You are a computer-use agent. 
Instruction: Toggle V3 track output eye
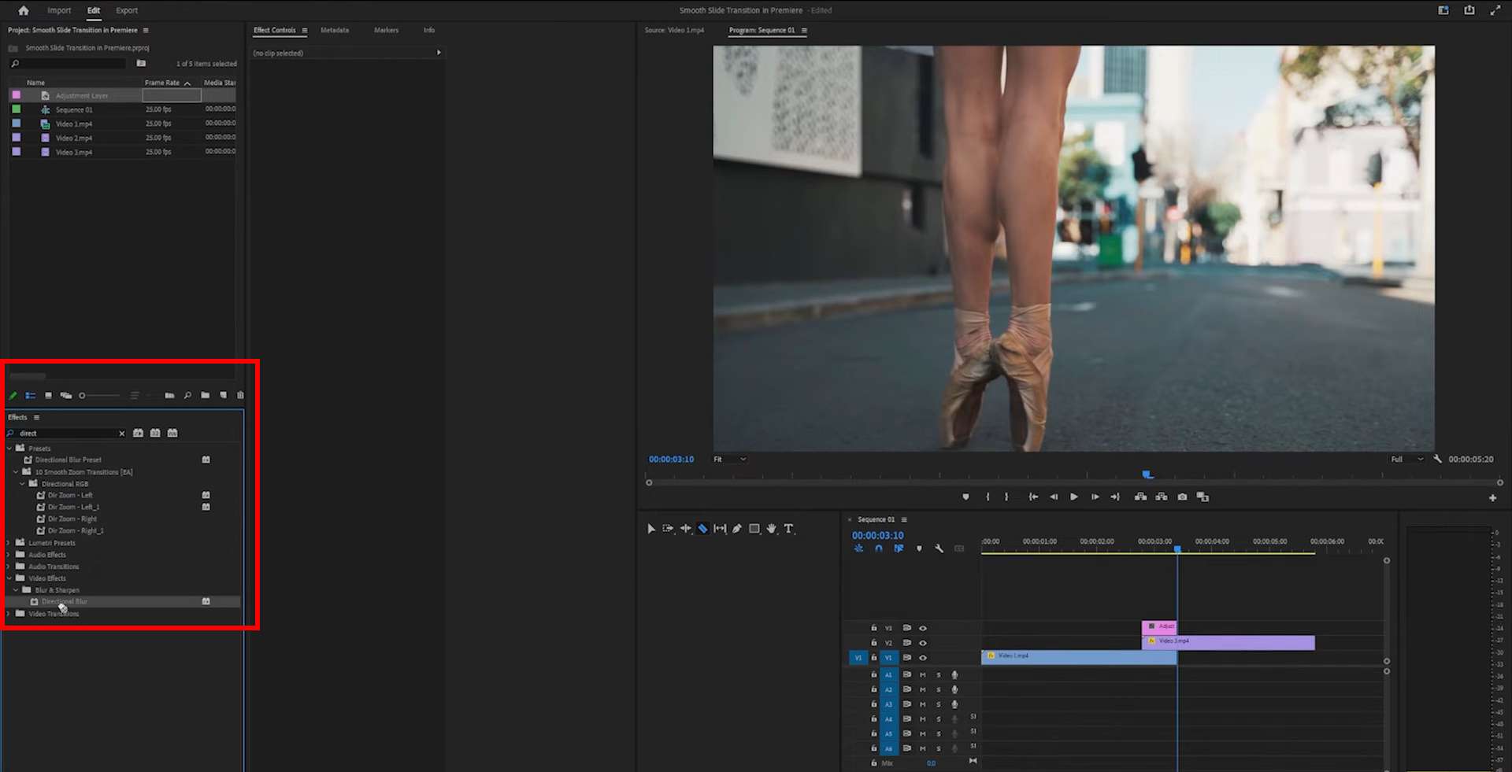click(x=923, y=628)
